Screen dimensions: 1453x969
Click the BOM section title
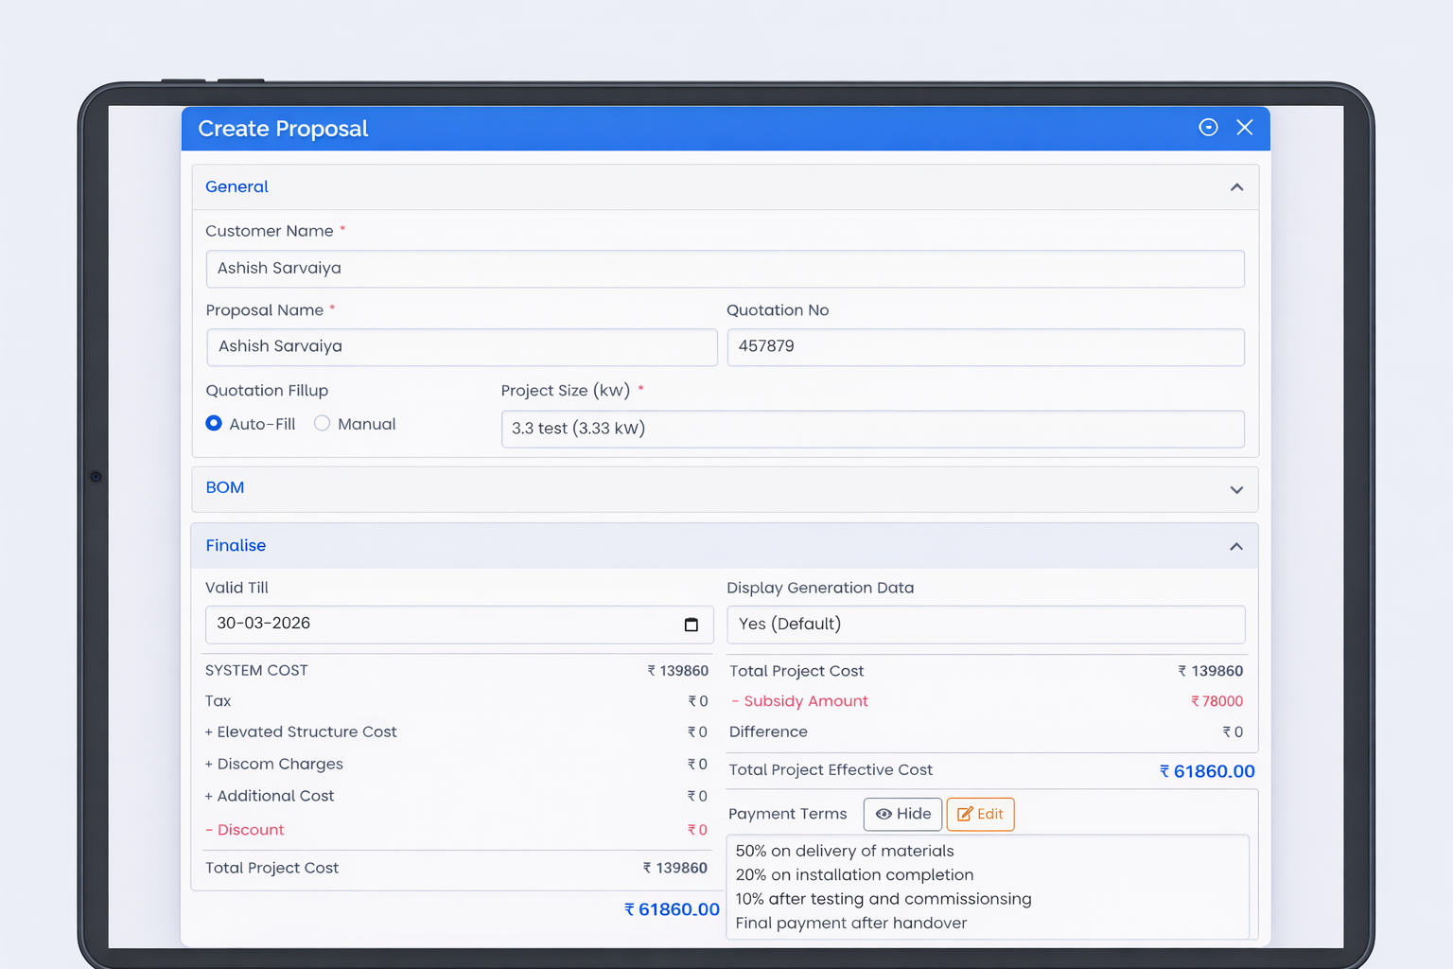225,488
